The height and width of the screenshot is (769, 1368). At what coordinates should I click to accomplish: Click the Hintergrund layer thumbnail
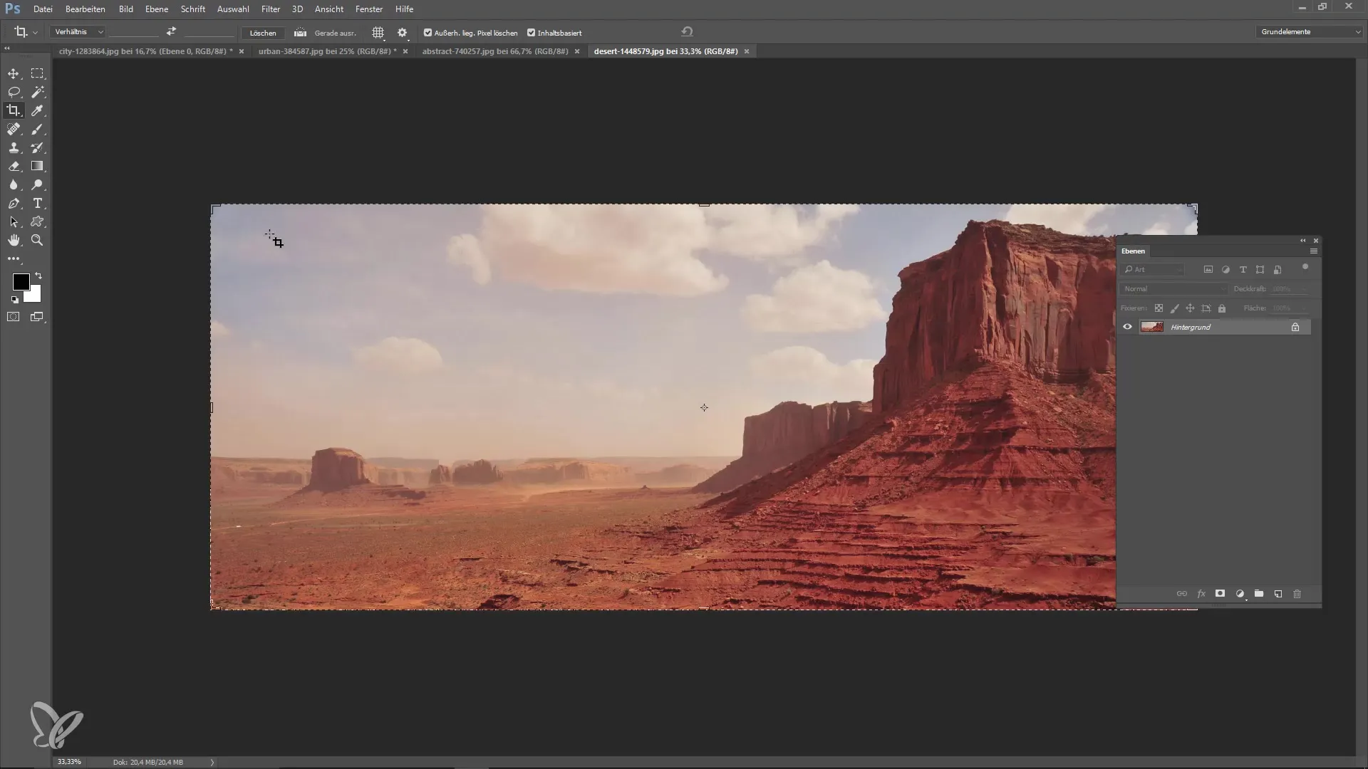click(1151, 327)
